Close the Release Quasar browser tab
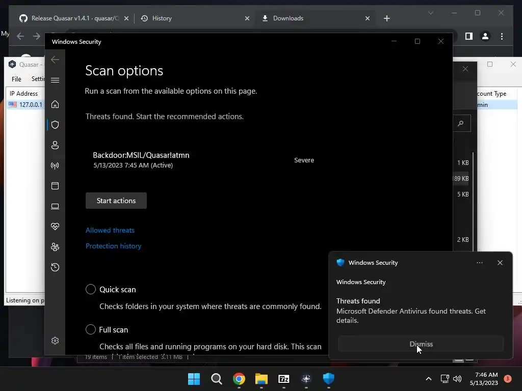 click(126, 19)
